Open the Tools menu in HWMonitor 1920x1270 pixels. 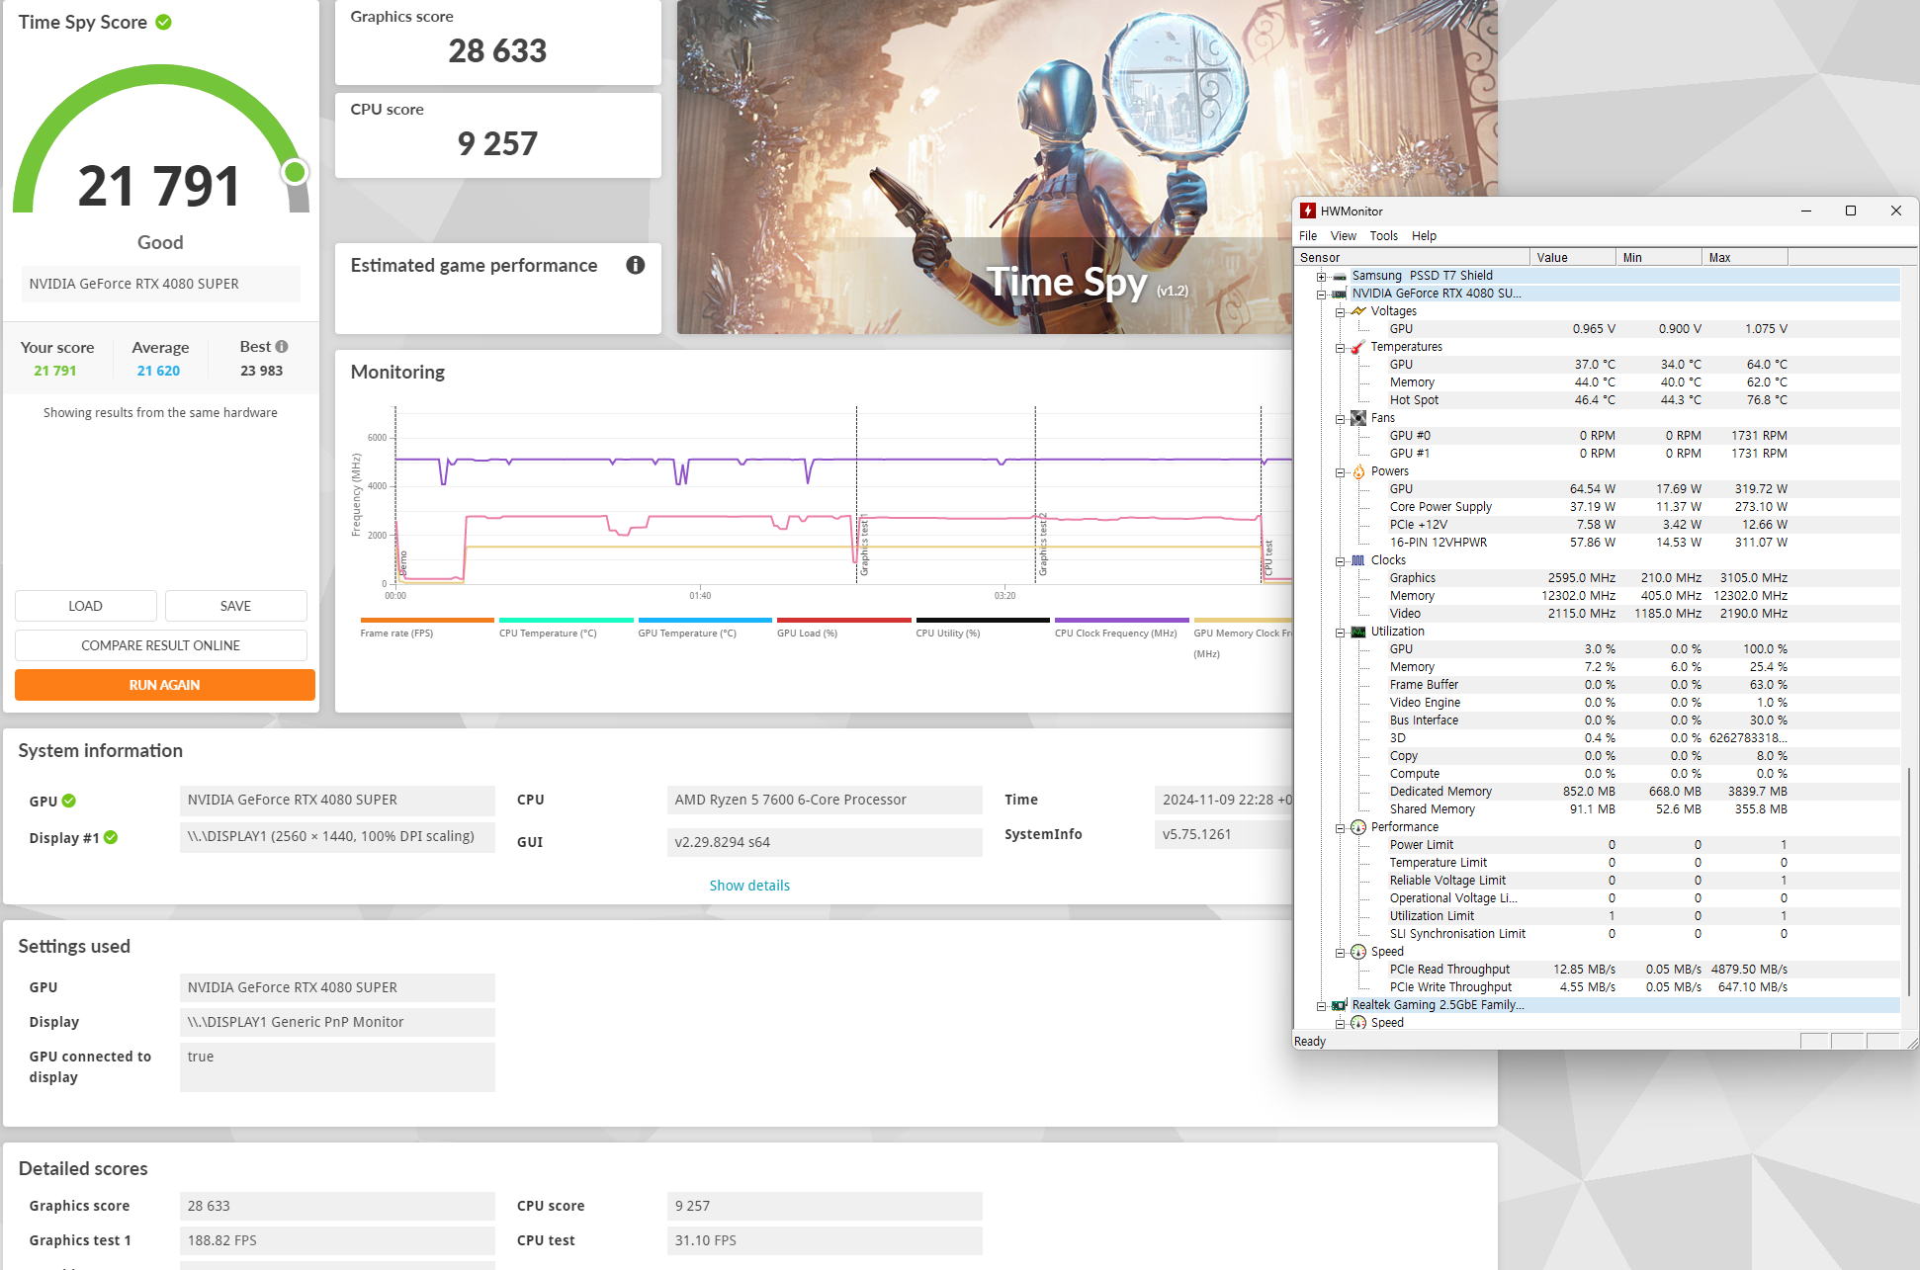tap(1384, 235)
